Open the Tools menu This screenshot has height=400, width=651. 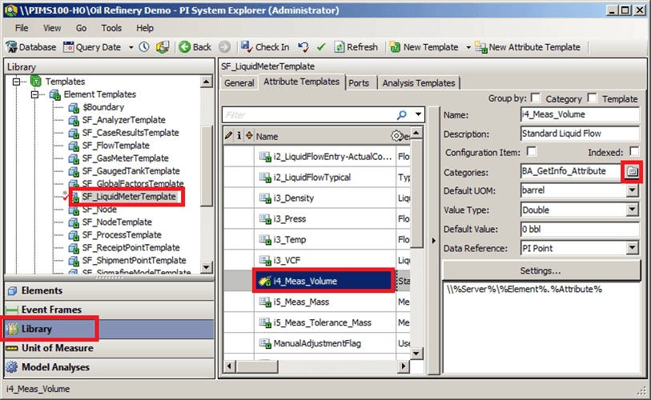(x=111, y=28)
